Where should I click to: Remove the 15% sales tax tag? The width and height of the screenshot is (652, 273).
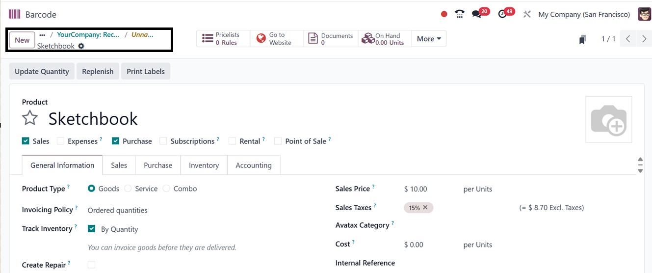point(425,208)
